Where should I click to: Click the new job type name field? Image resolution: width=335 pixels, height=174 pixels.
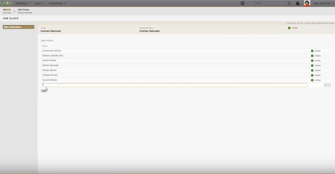(x=174, y=85)
